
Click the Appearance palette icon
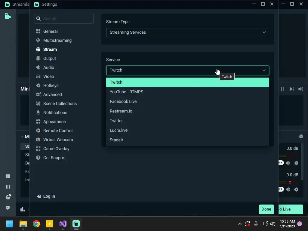(x=38, y=122)
